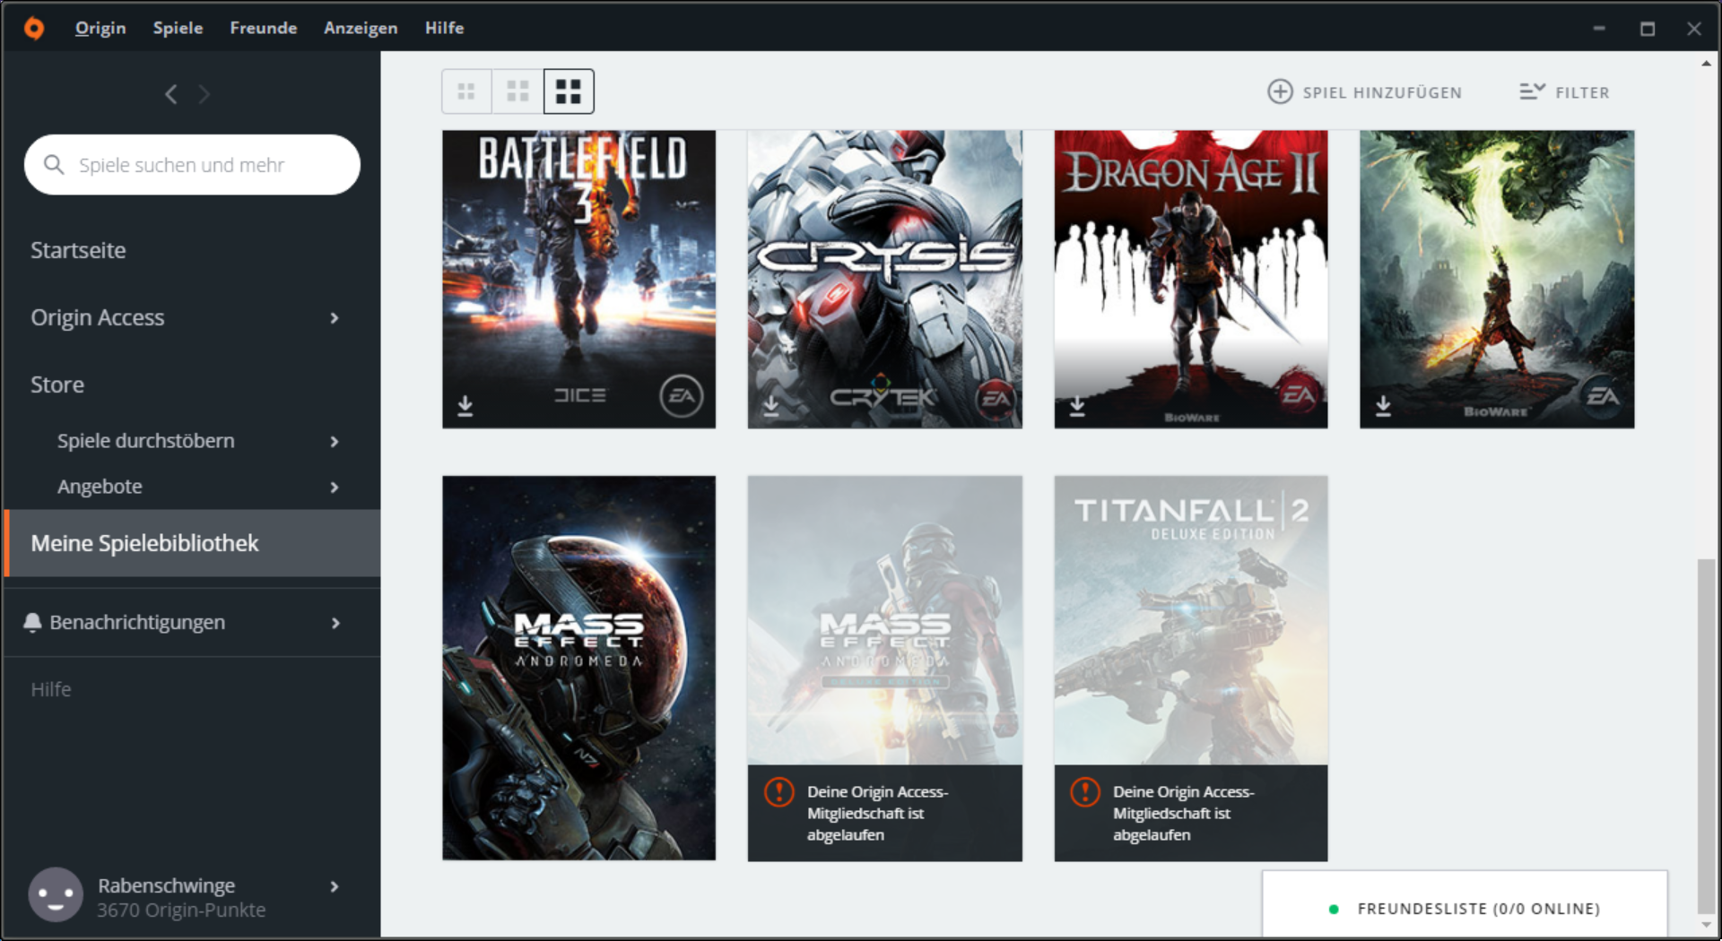Open Mass Effect Andromeda owned tile
This screenshot has width=1722, height=941.
click(578, 668)
